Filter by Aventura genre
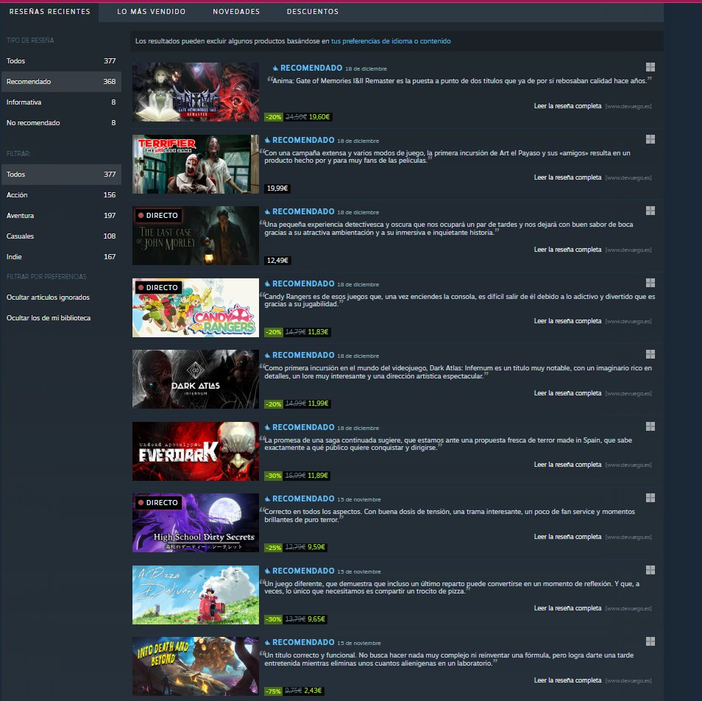The image size is (702, 701). 61,216
